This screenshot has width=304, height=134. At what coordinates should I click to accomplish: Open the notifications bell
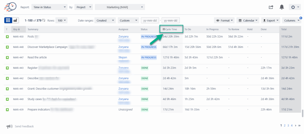tap(282, 7)
